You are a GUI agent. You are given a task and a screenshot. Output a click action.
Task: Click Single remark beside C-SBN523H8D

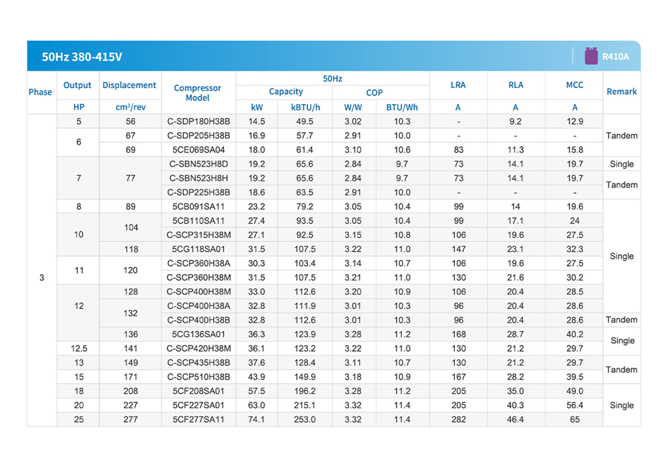tap(621, 163)
